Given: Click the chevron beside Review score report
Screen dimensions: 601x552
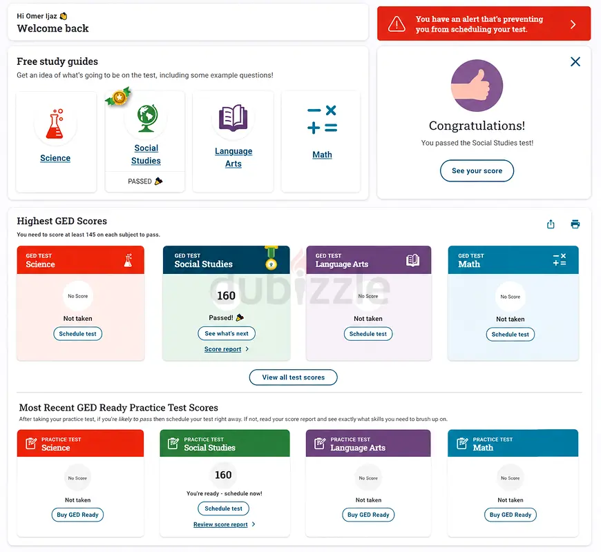Looking at the screenshot, I should (254, 524).
